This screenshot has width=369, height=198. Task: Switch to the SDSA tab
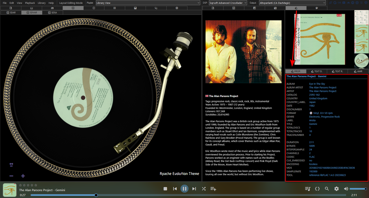(x=52, y=13)
